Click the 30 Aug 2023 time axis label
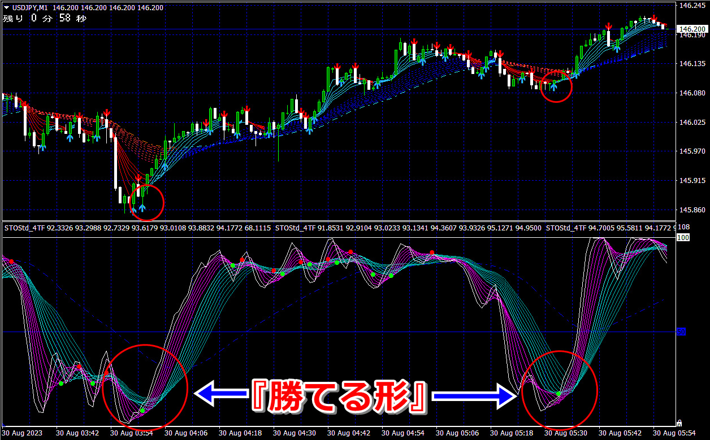710x440 pixels. [21, 433]
